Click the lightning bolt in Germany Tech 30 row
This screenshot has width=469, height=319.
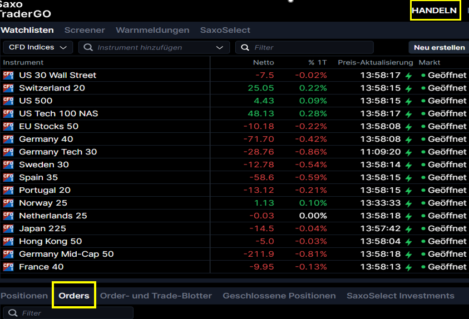(408, 153)
